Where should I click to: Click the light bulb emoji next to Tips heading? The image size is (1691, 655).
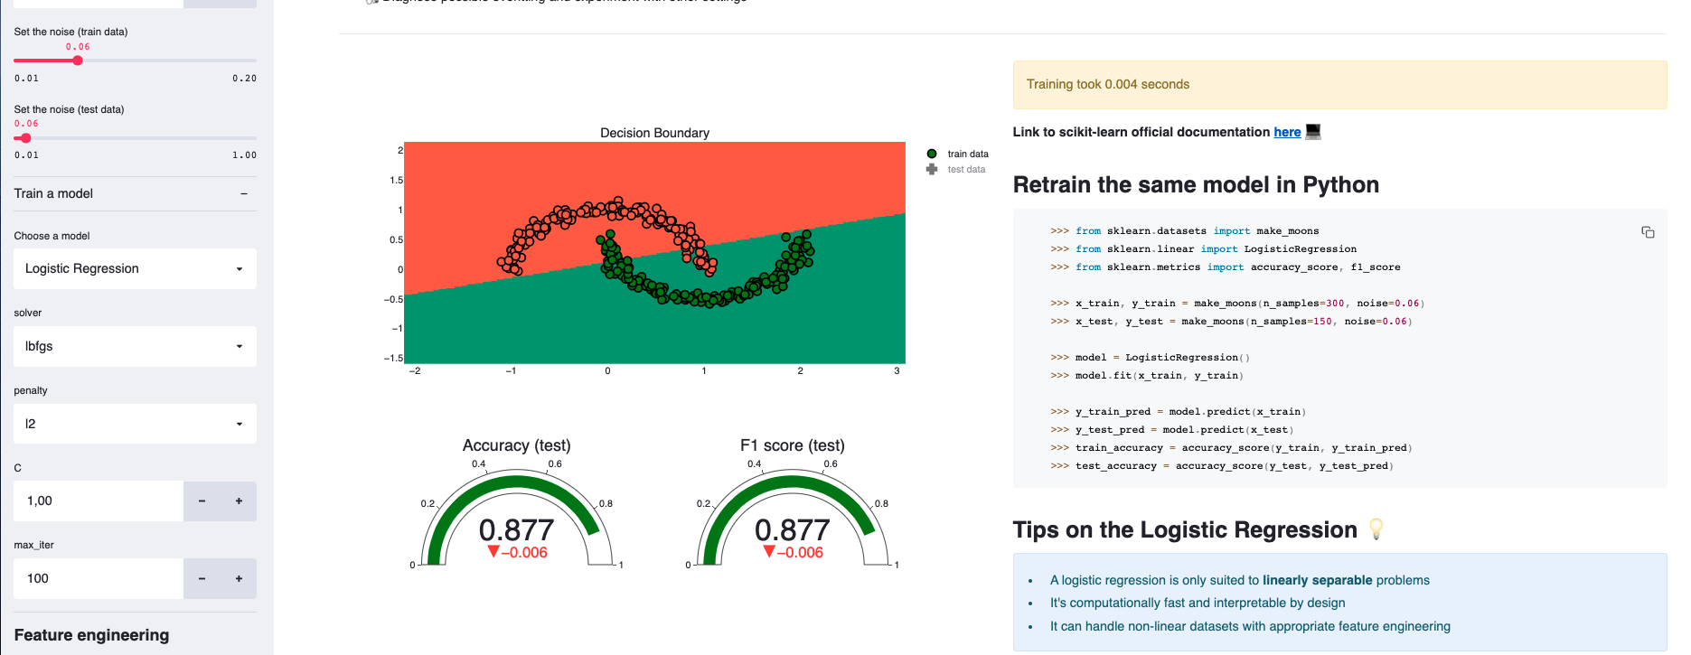1376,529
